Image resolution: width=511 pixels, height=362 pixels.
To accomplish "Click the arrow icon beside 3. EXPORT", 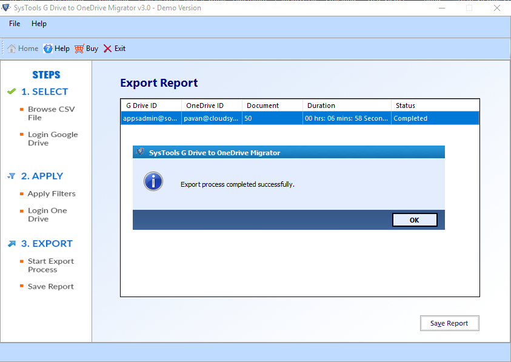I will click(x=12, y=244).
